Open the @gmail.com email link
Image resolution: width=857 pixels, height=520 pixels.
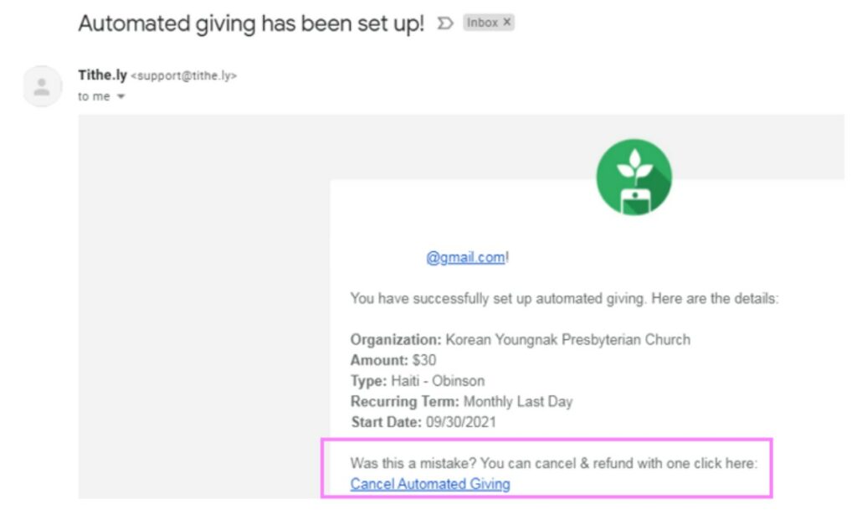click(x=465, y=257)
